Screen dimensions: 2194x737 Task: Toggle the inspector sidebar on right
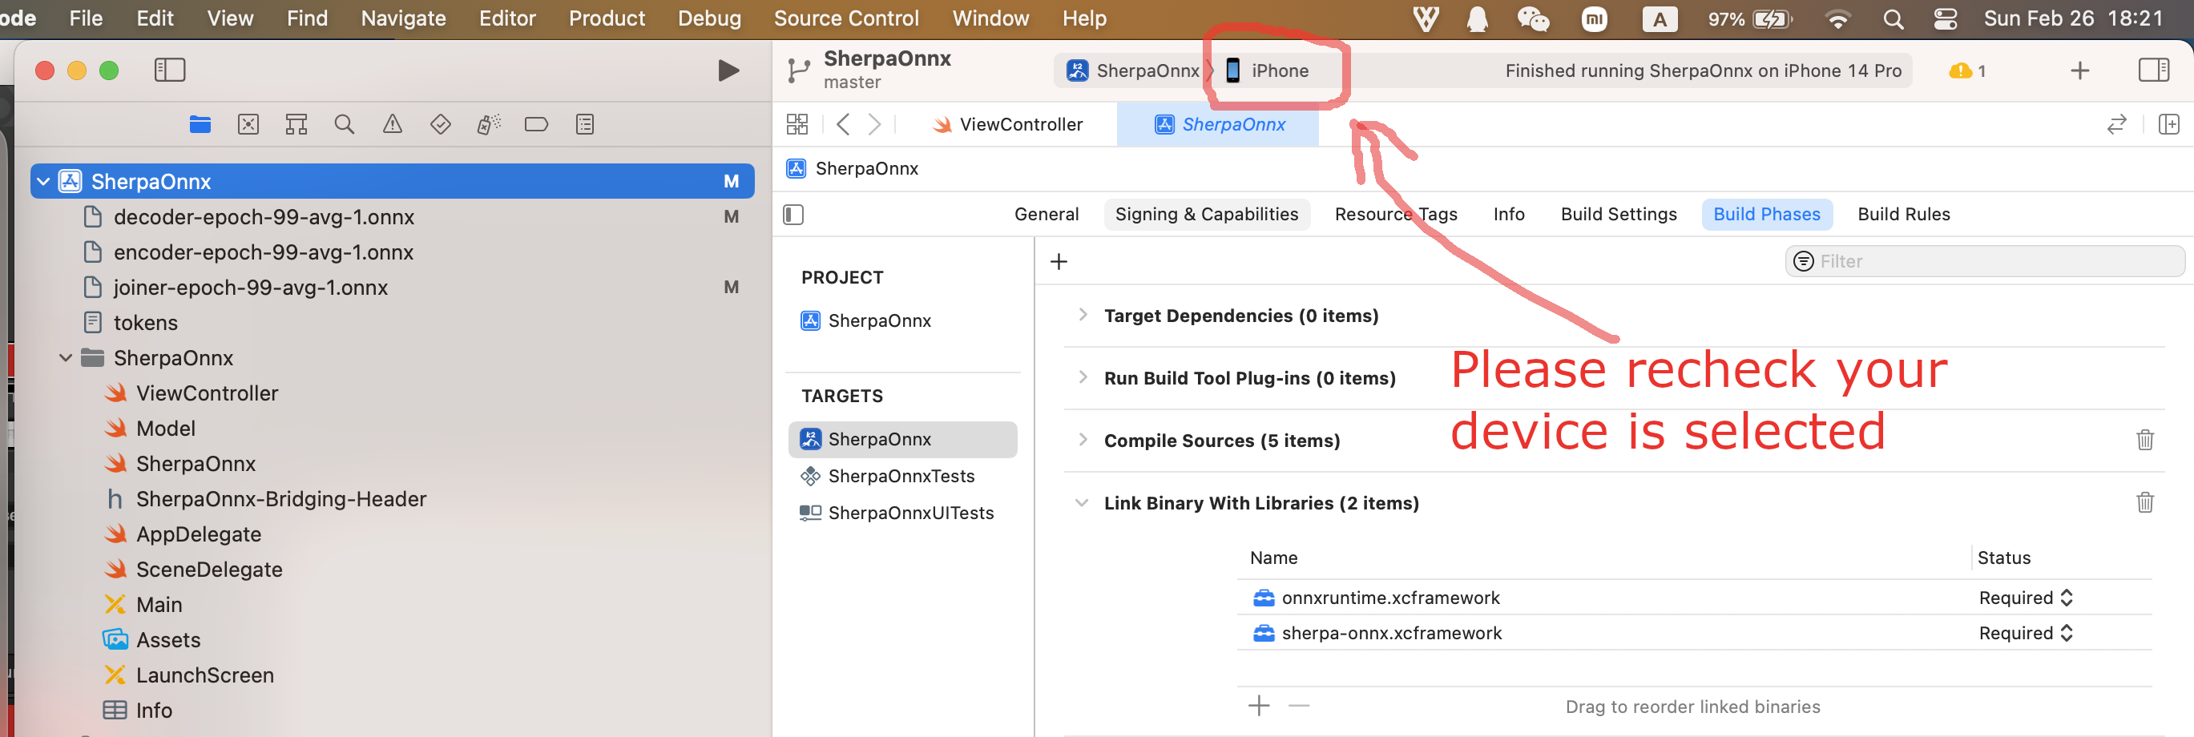coord(2154,70)
